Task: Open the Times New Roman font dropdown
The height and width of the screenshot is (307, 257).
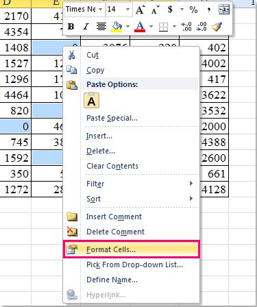Action: pos(101,10)
